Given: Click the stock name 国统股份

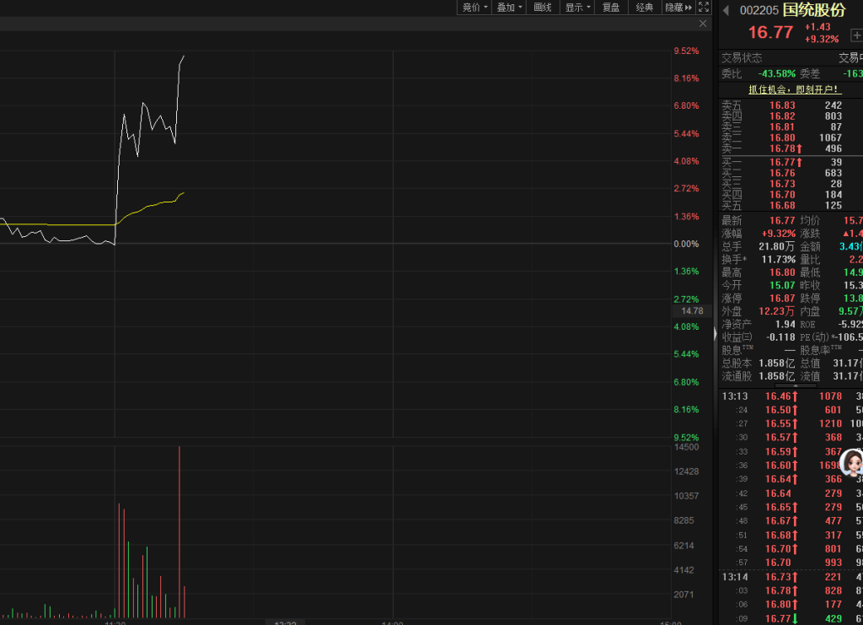Looking at the screenshot, I should click(813, 10).
